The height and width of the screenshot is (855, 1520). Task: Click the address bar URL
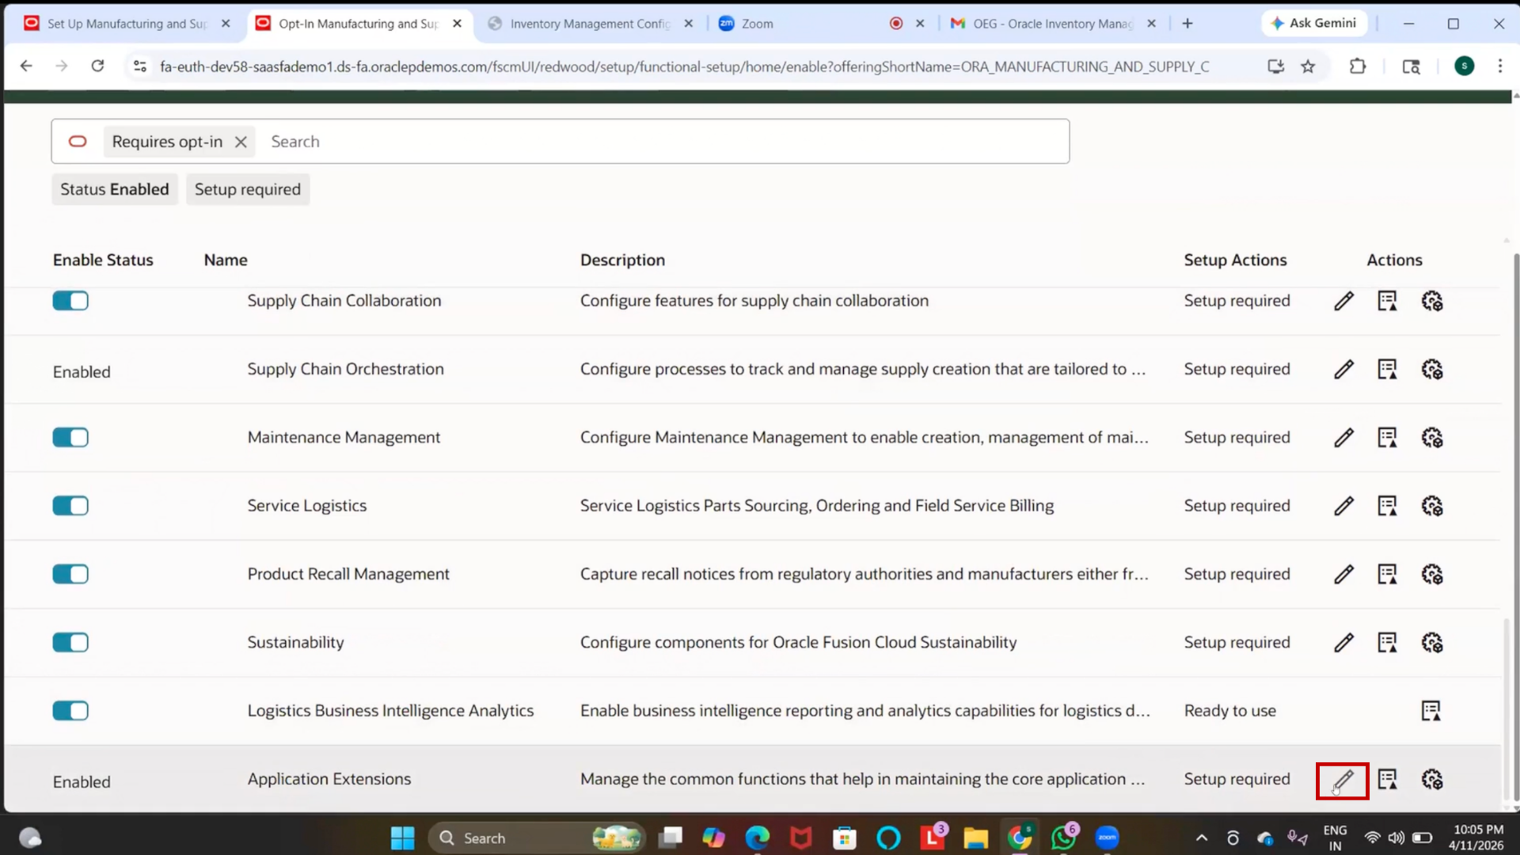coord(684,66)
